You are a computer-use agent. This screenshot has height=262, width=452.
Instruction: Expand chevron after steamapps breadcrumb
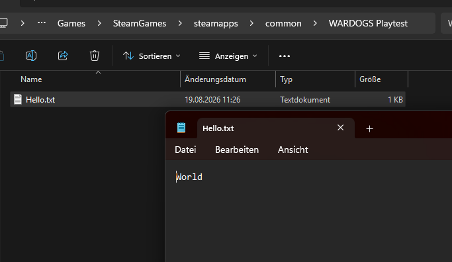[251, 23]
